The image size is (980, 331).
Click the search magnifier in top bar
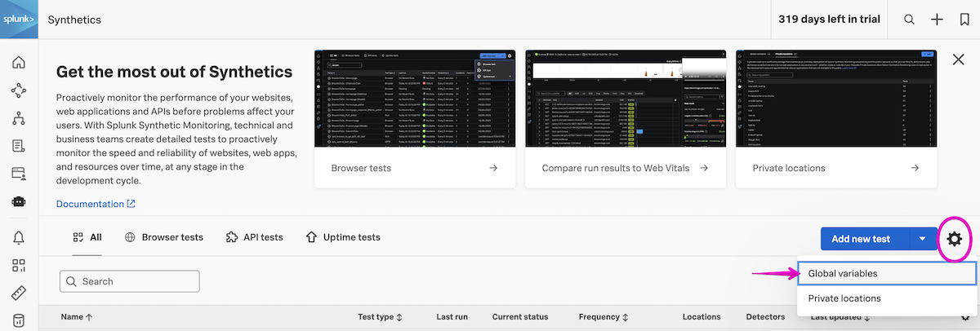coord(909,20)
